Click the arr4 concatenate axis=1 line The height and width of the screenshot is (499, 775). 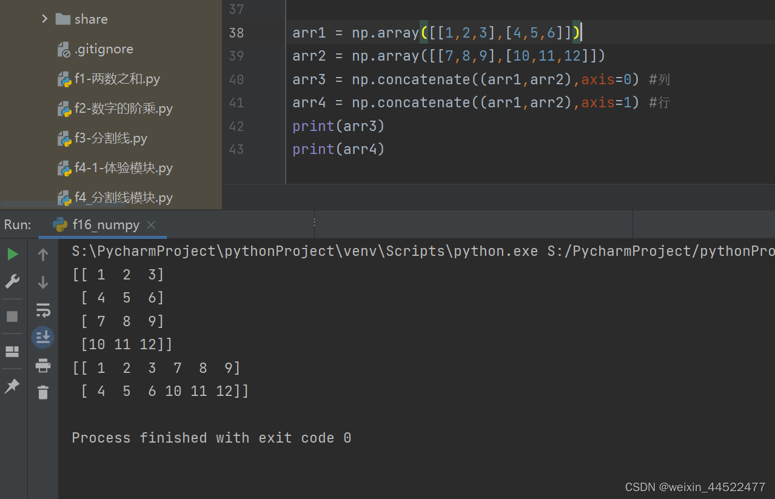(x=466, y=102)
